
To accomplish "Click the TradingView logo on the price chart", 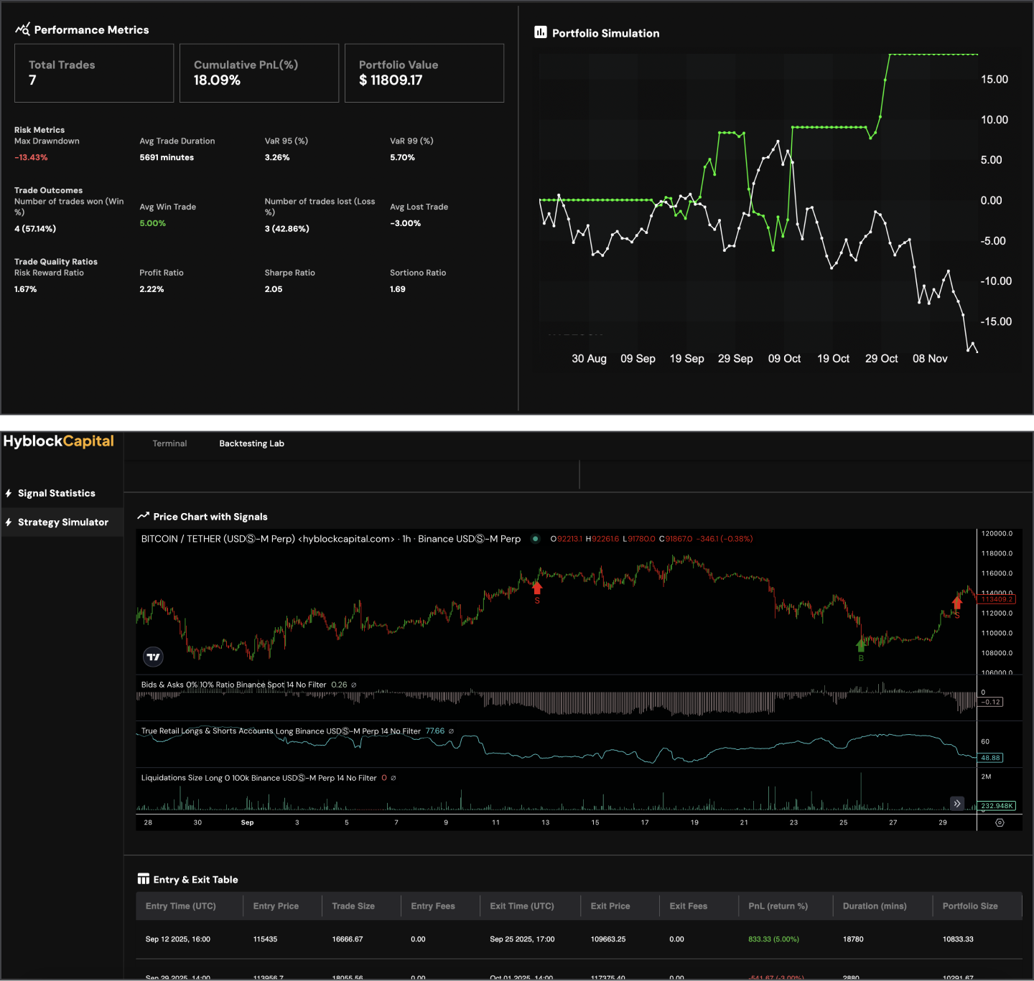I will pyautogui.click(x=152, y=657).
